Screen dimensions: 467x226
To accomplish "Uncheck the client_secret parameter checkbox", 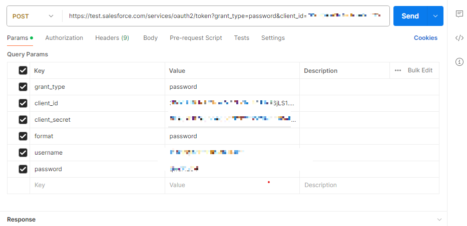I will point(23,120).
